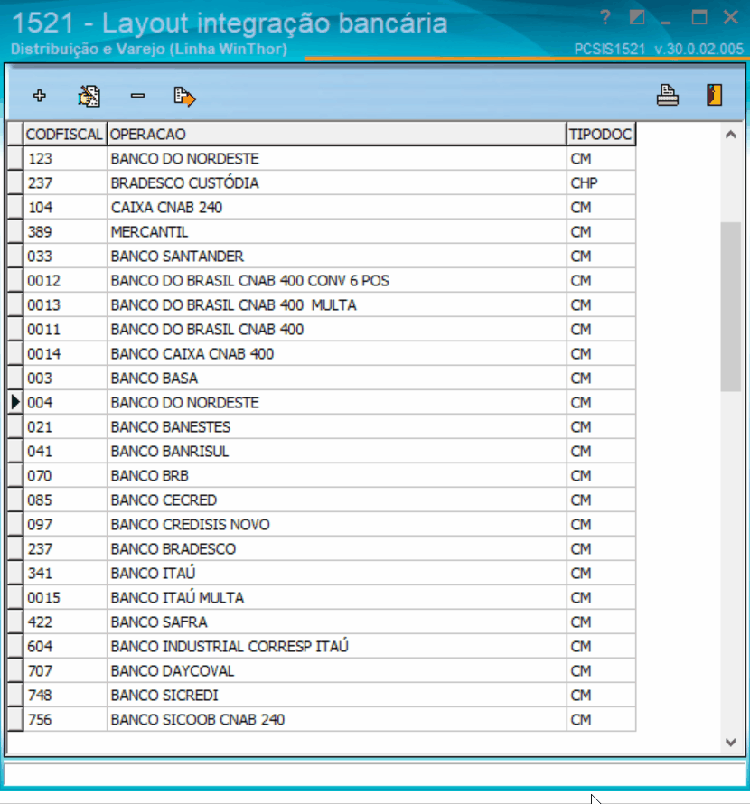Click the plus icon to add a layout
The height and width of the screenshot is (804, 750).
point(40,96)
